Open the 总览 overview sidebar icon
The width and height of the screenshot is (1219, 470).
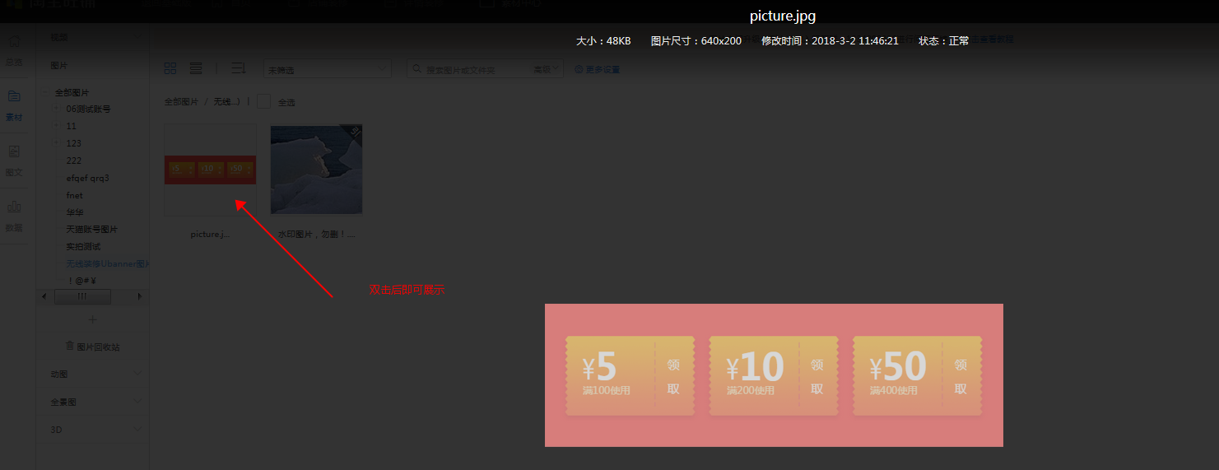(x=15, y=42)
